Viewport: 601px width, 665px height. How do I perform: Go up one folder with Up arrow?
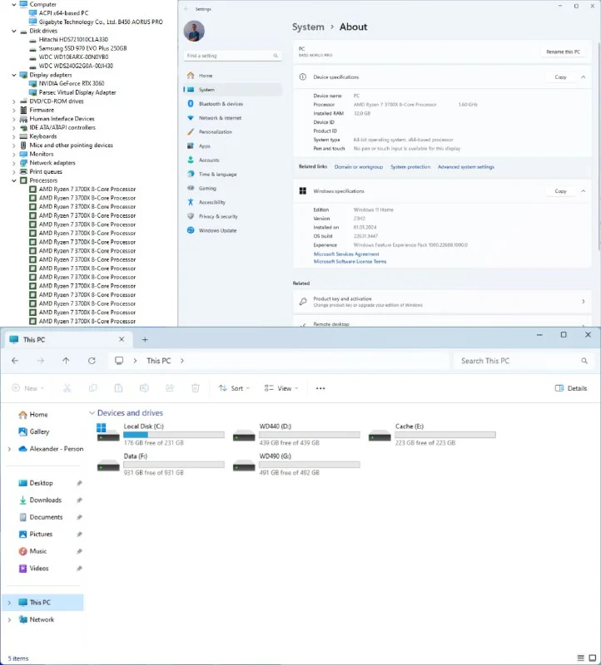click(x=66, y=361)
